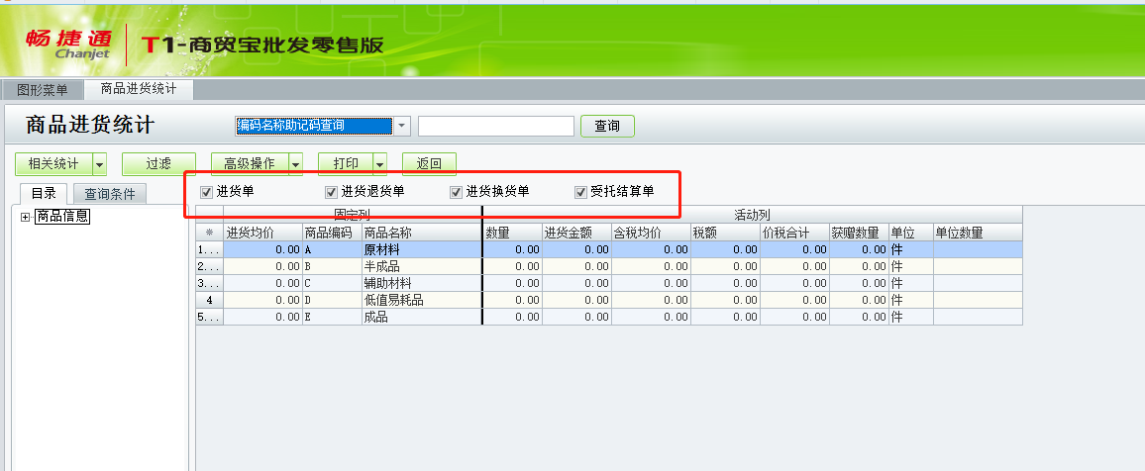Viewport: 1145px width, 471px height.
Task: Click the first row header of 原材料
Action: coord(210,249)
